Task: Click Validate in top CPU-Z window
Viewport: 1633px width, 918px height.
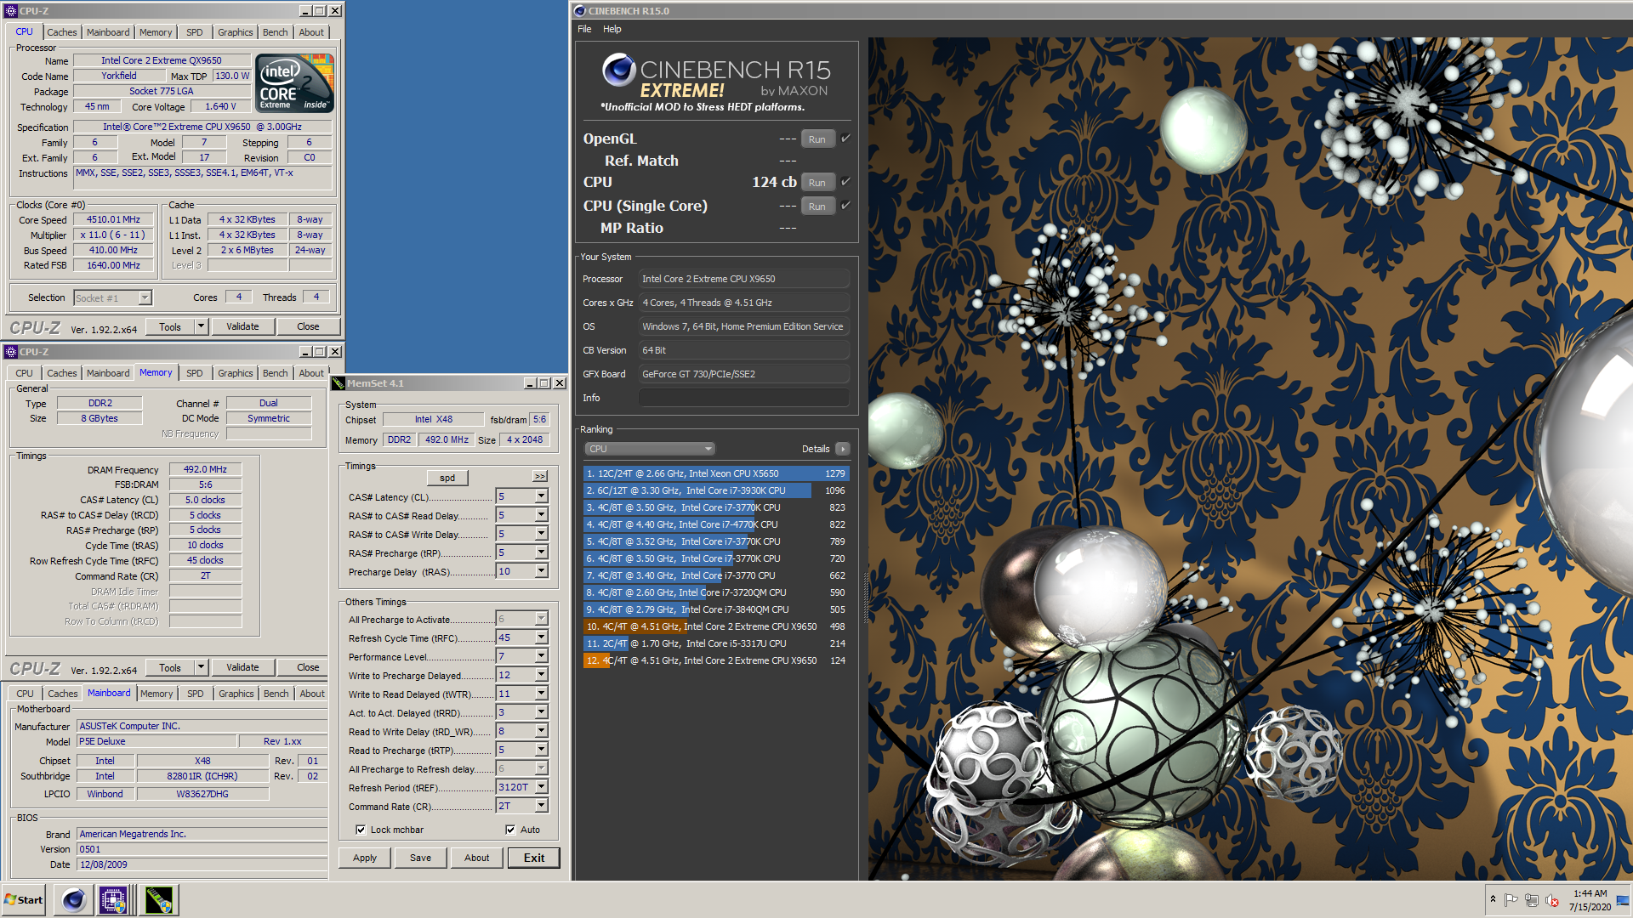Action: [x=242, y=326]
